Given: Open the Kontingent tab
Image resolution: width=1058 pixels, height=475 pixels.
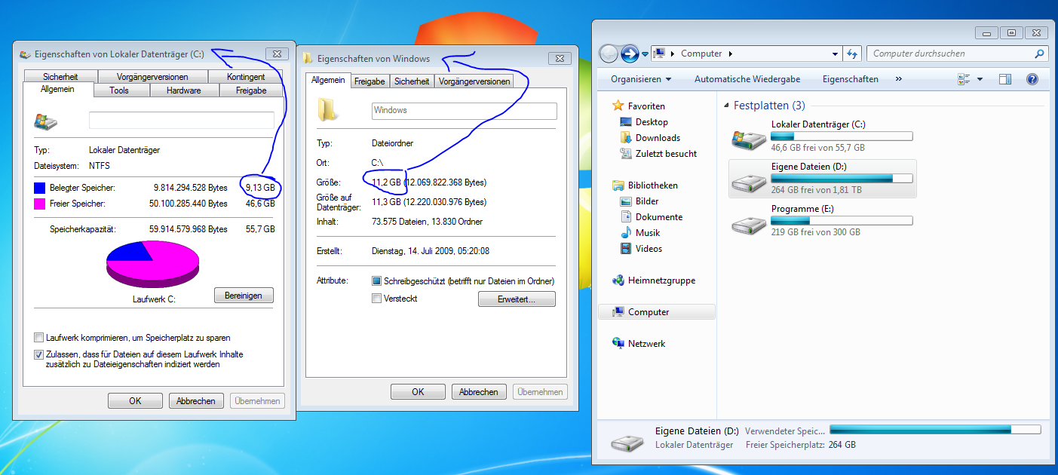Looking at the screenshot, I should coord(246,76).
